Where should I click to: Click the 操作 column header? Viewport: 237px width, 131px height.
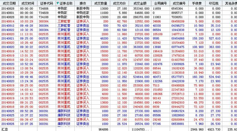pos(83,3)
